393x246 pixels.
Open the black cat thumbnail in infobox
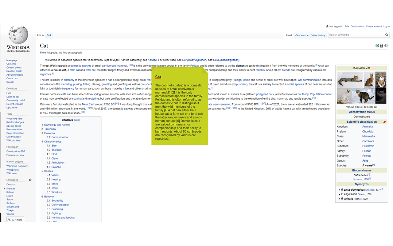pos(381,96)
